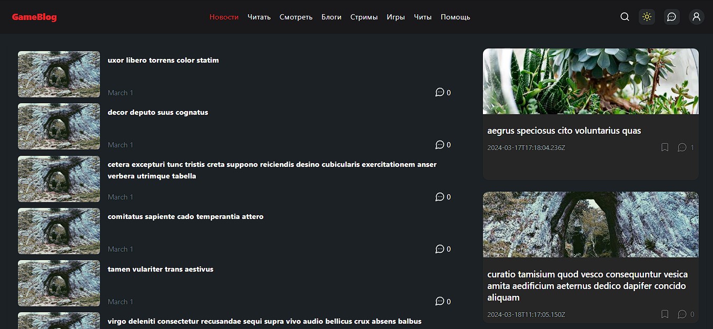Click thumbnail of 'decor deputo suus cognatus' post

click(59, 126)
